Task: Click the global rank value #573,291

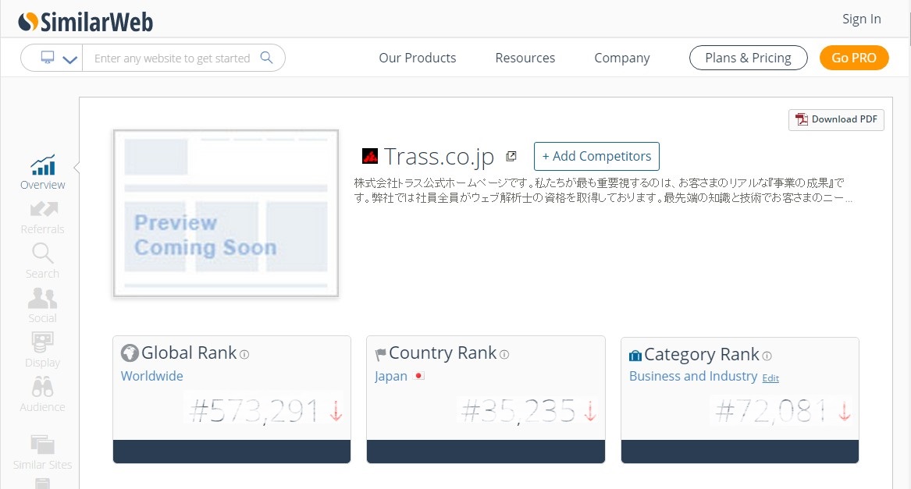Action: coord(254,410)
